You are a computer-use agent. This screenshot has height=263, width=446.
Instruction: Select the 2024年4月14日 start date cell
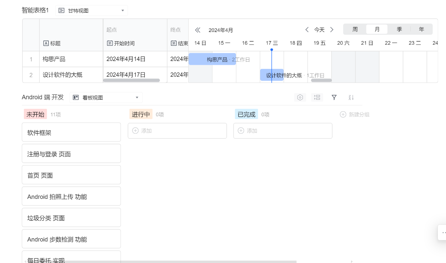coord(135,59)
